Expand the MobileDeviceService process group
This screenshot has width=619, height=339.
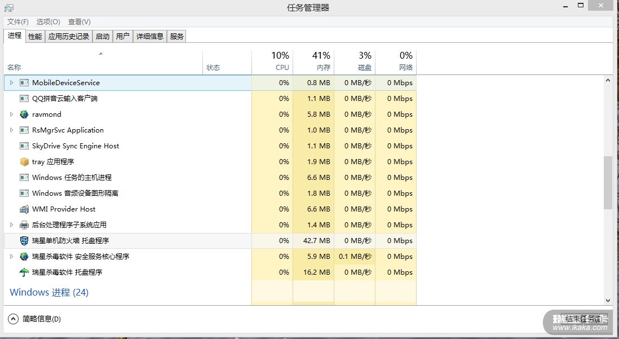coord(11,83)
